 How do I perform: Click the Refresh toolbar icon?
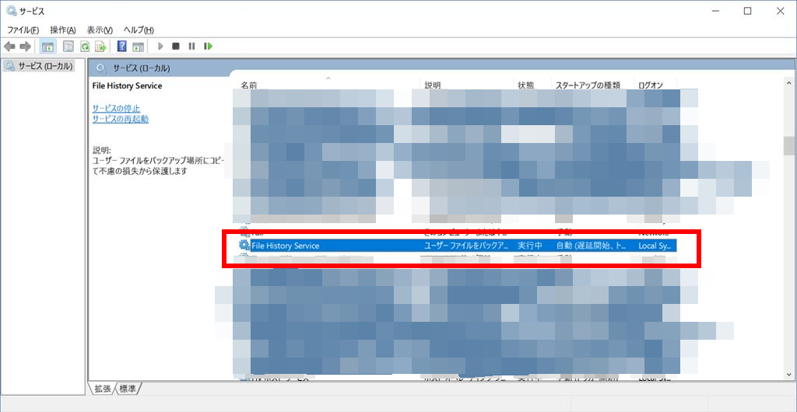85,47
